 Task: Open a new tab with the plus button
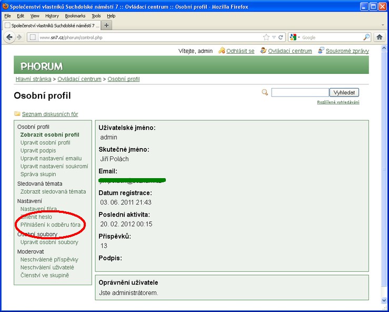tap(107, 25)
